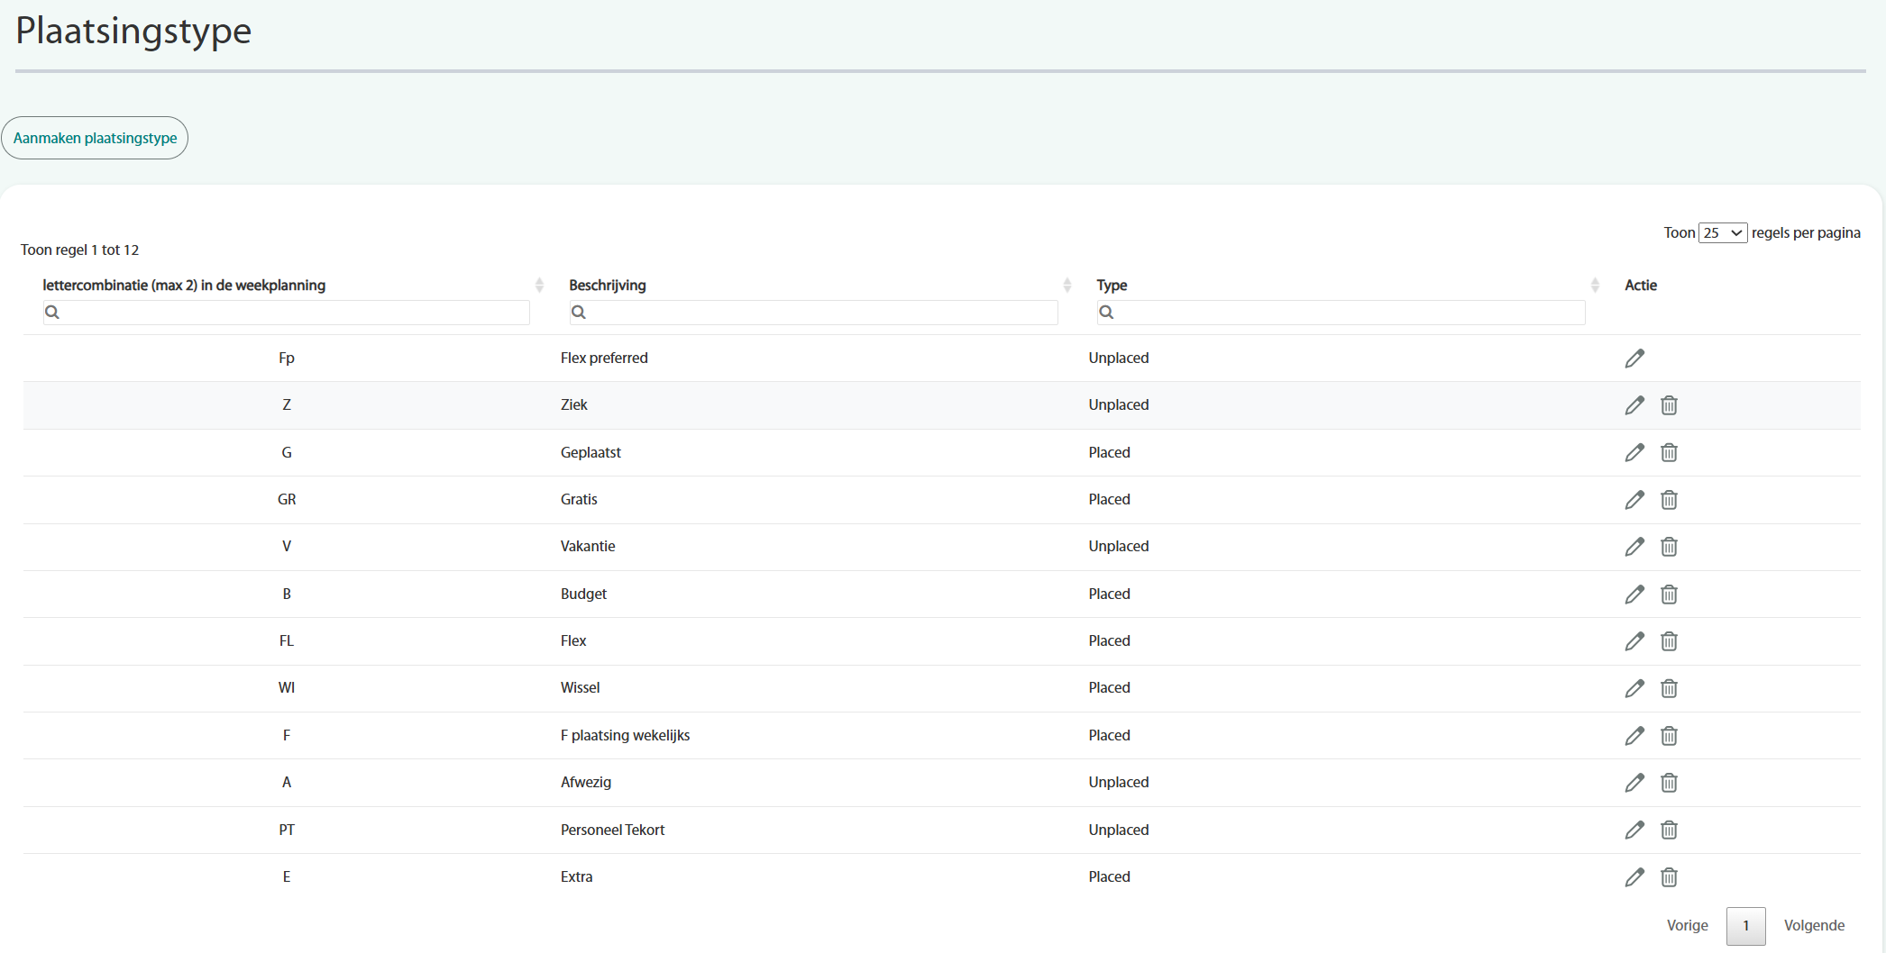The width and height of the screenshot is (1886, 953).
Task: Delete the Gratis placement type
Action: (1669, 500)
